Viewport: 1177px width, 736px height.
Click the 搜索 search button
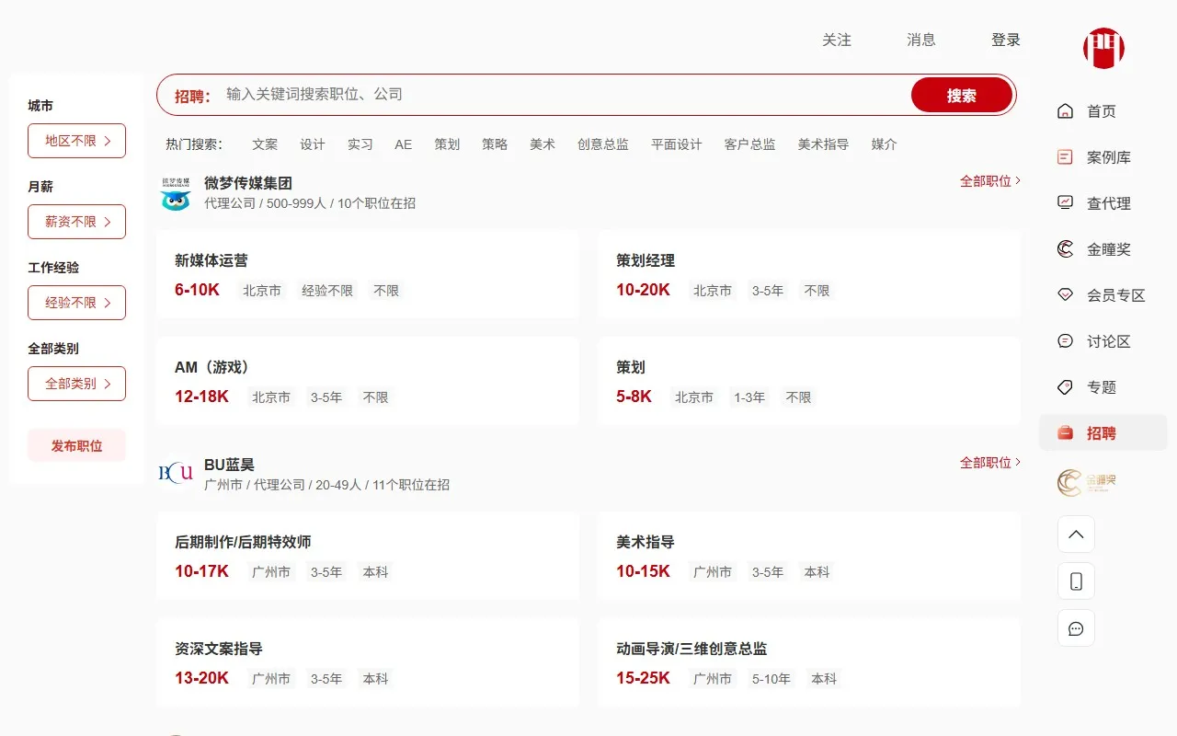tap(962, 94)
